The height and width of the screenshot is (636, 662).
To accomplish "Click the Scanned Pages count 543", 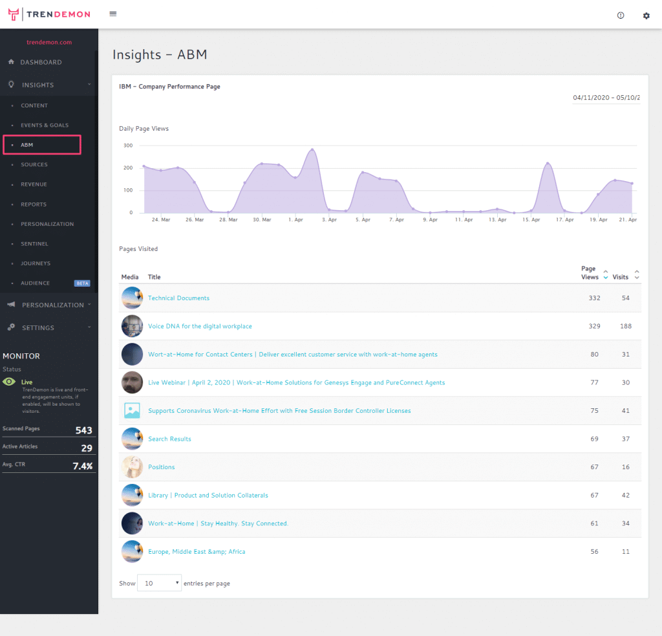I will coord(83,430).
